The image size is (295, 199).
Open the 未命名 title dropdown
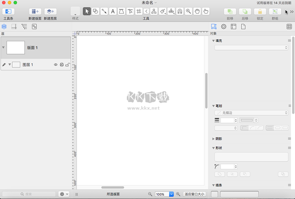coord(156,3)
